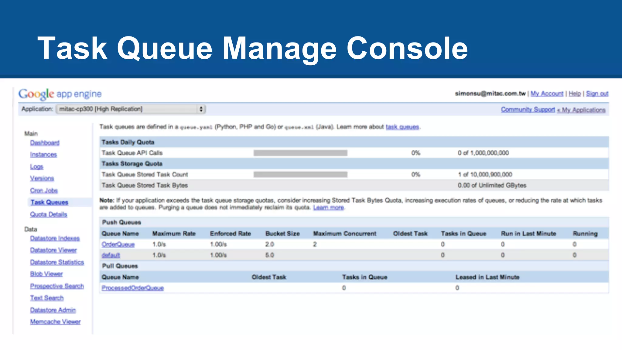Open Quota Details in the sidebar

[49, 214]
